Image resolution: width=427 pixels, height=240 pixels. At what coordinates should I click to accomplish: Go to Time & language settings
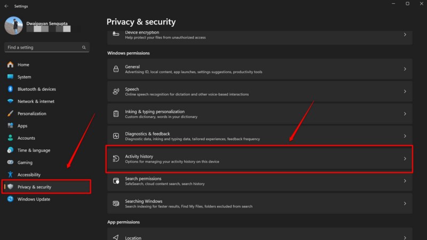point(34,150)
